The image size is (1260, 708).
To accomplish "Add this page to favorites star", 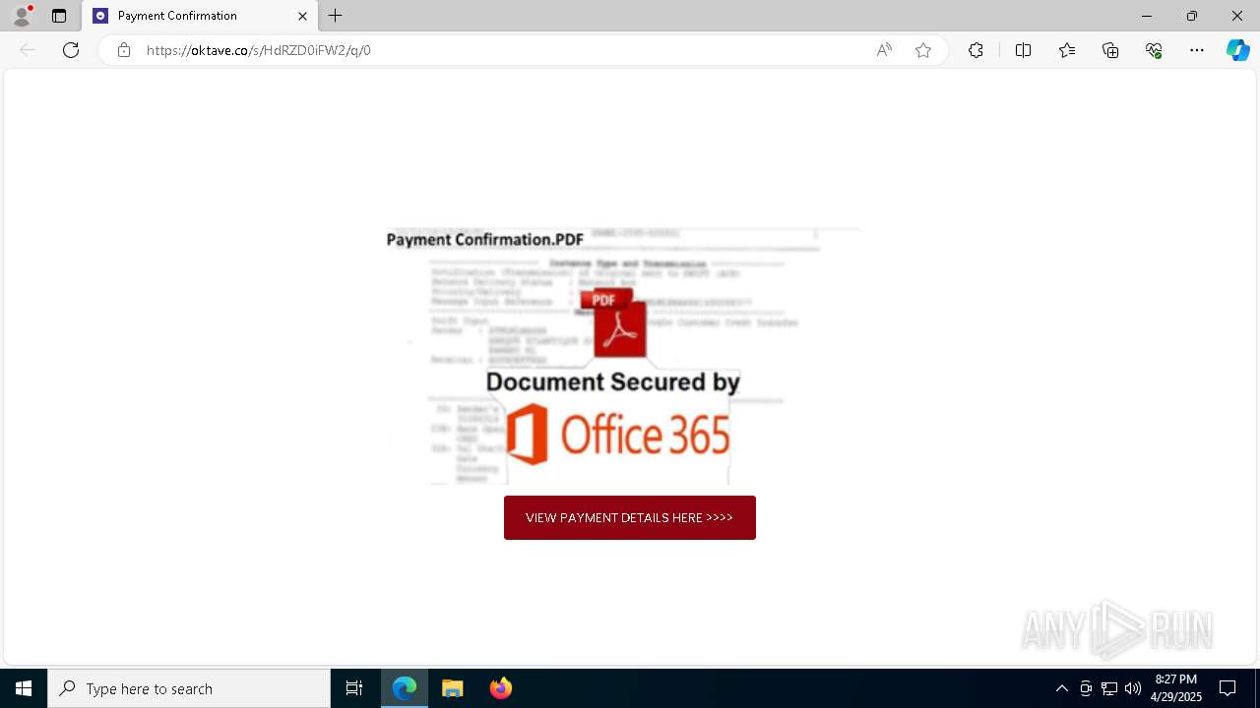I will 923,50.
